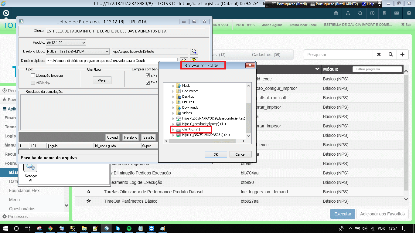Open the mail envelope icon in header
The height and width of the screenshot is (233, 416).
(x=397, y=13)
